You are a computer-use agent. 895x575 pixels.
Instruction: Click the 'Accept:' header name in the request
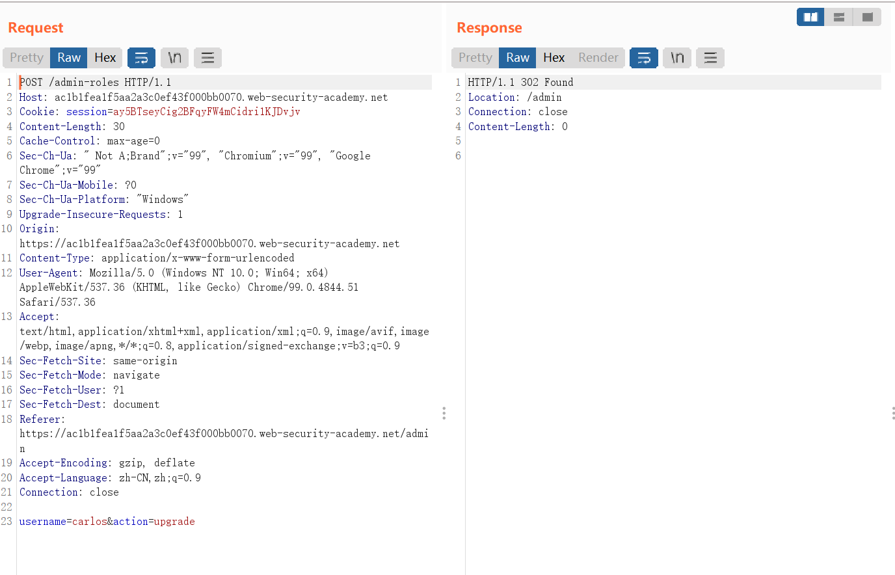point(39,317)
